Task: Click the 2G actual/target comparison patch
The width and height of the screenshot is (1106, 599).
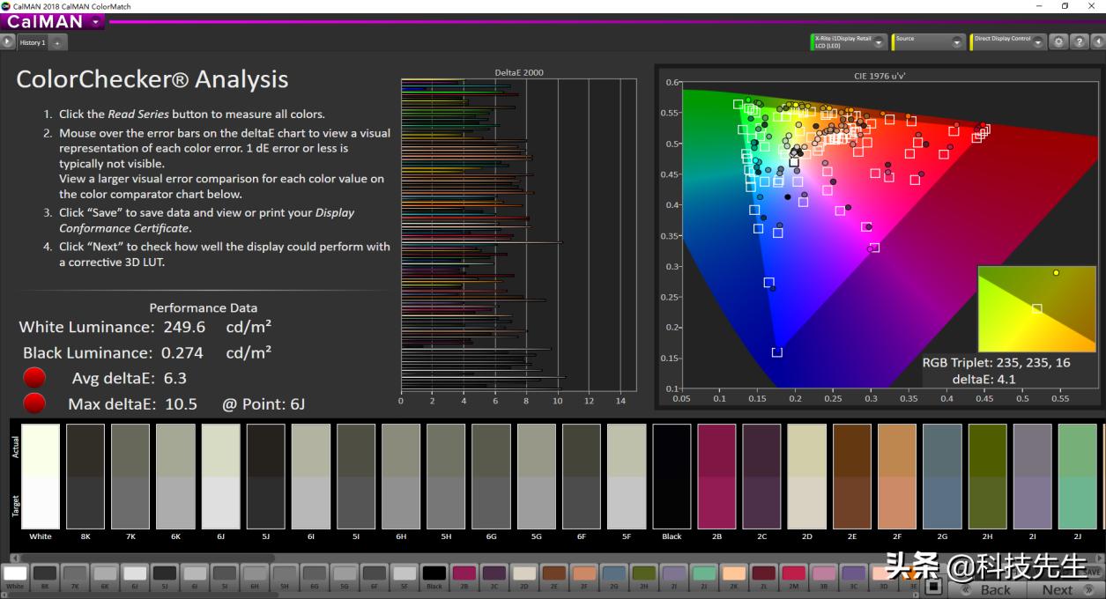Action: pos(942,476)
